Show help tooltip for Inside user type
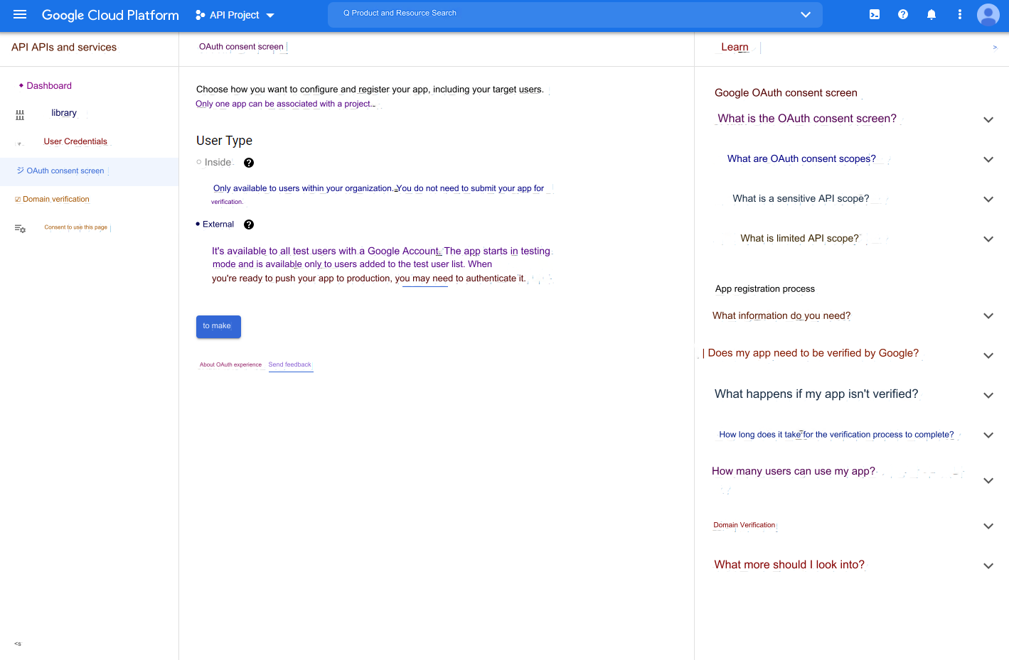Screen dimensions: 1009x660 click(249, 163)
